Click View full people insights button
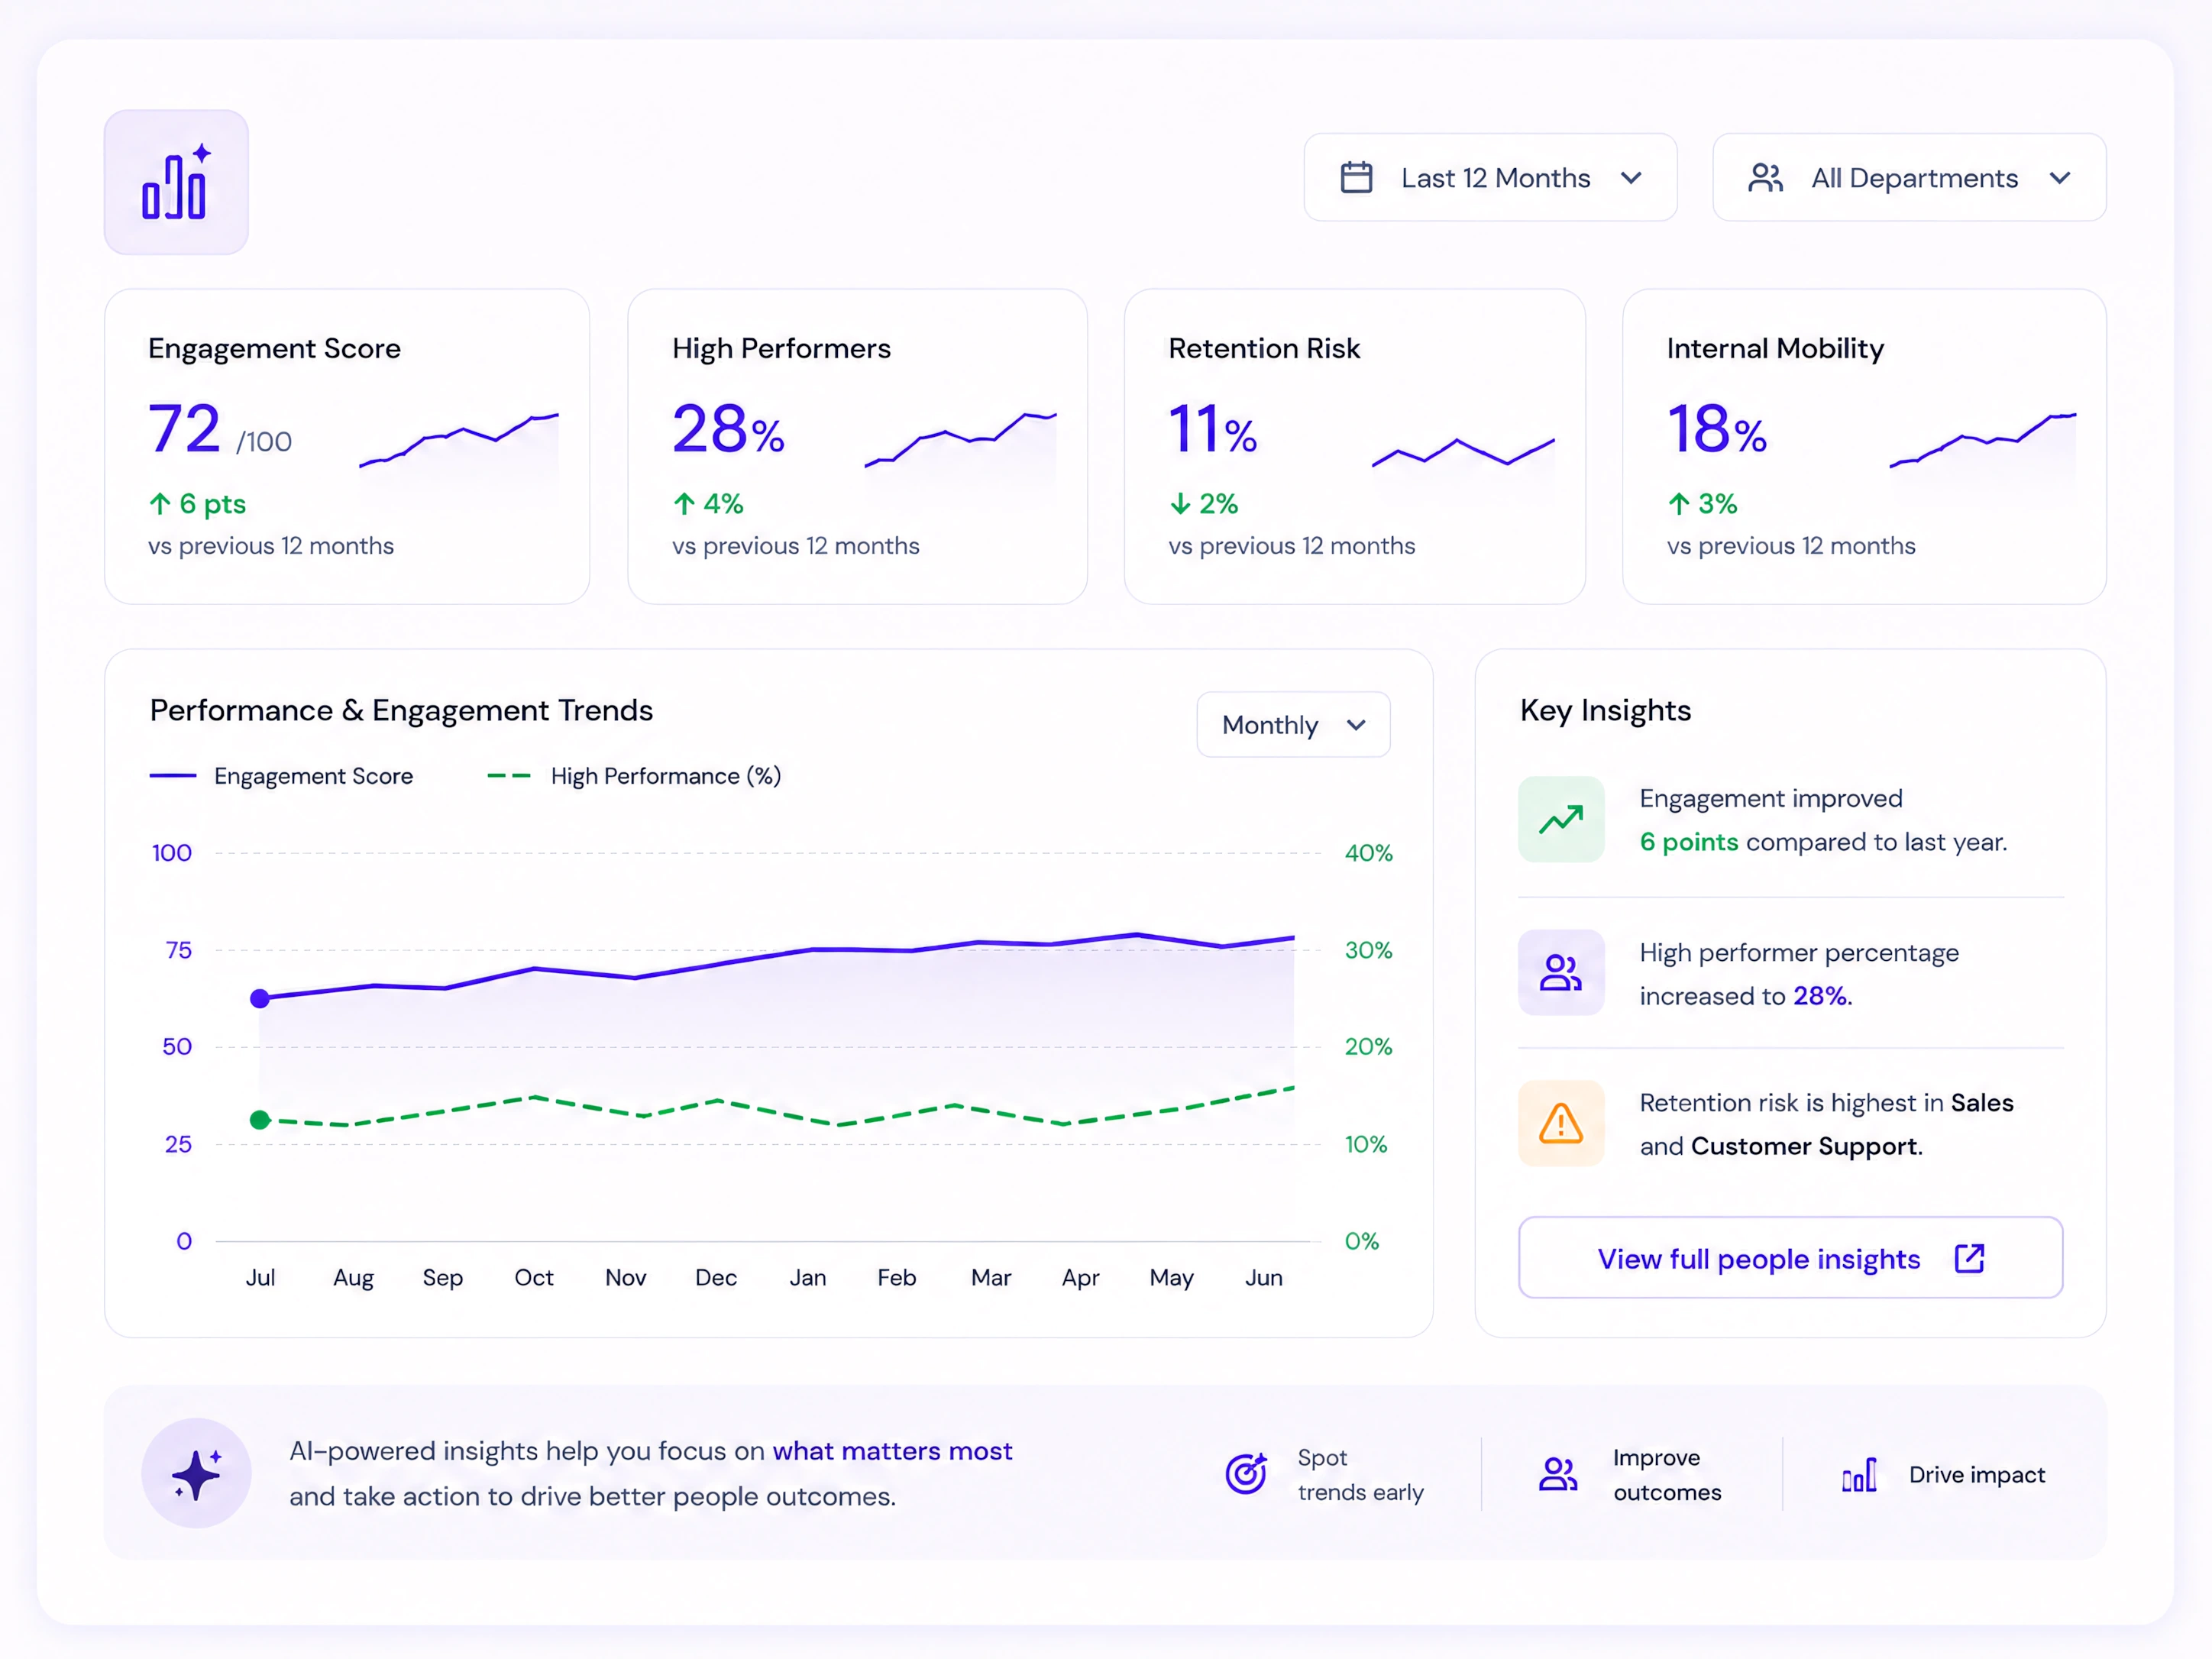Image resolution: width=2212 pixels, height=1659 pixels. [x=1790, y=1258]
